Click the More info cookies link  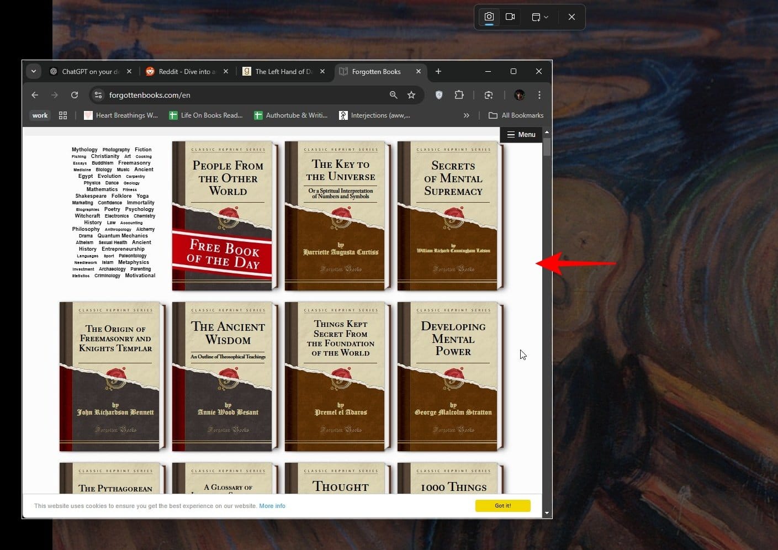coord(272,505)
